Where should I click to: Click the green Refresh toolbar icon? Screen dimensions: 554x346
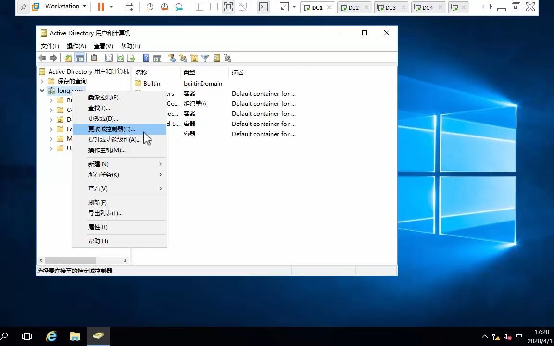120,58
